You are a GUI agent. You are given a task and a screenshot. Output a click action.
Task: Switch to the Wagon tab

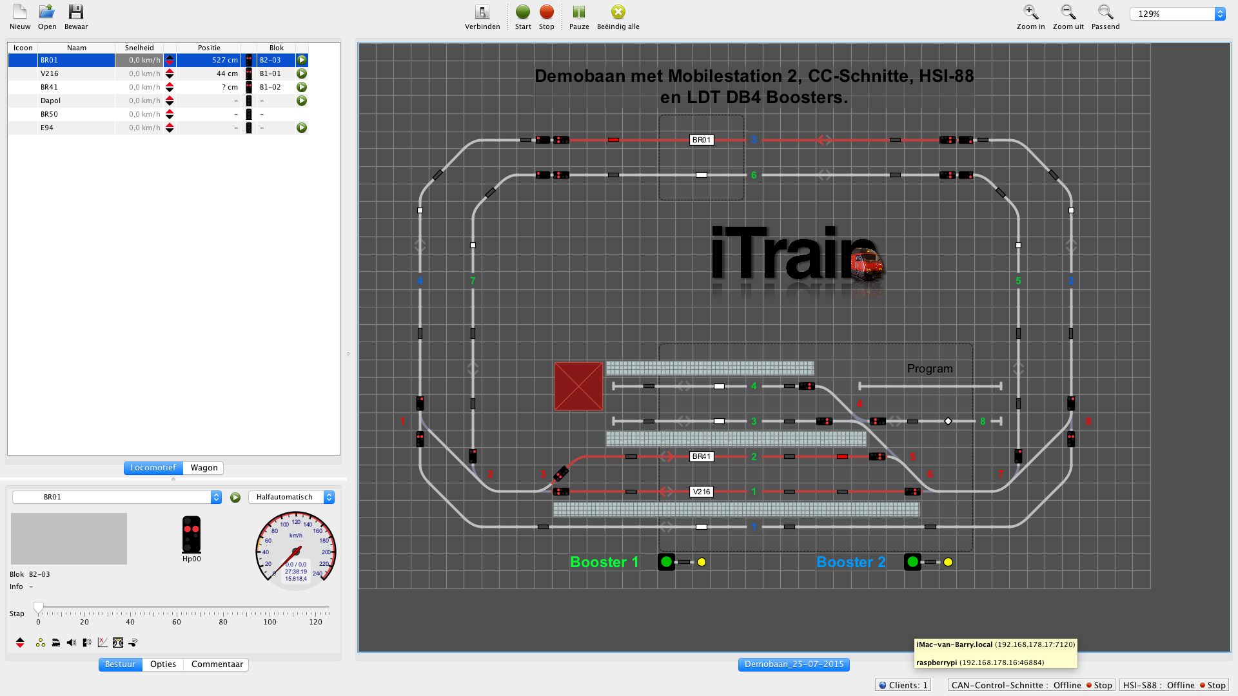tap(204, 468)
